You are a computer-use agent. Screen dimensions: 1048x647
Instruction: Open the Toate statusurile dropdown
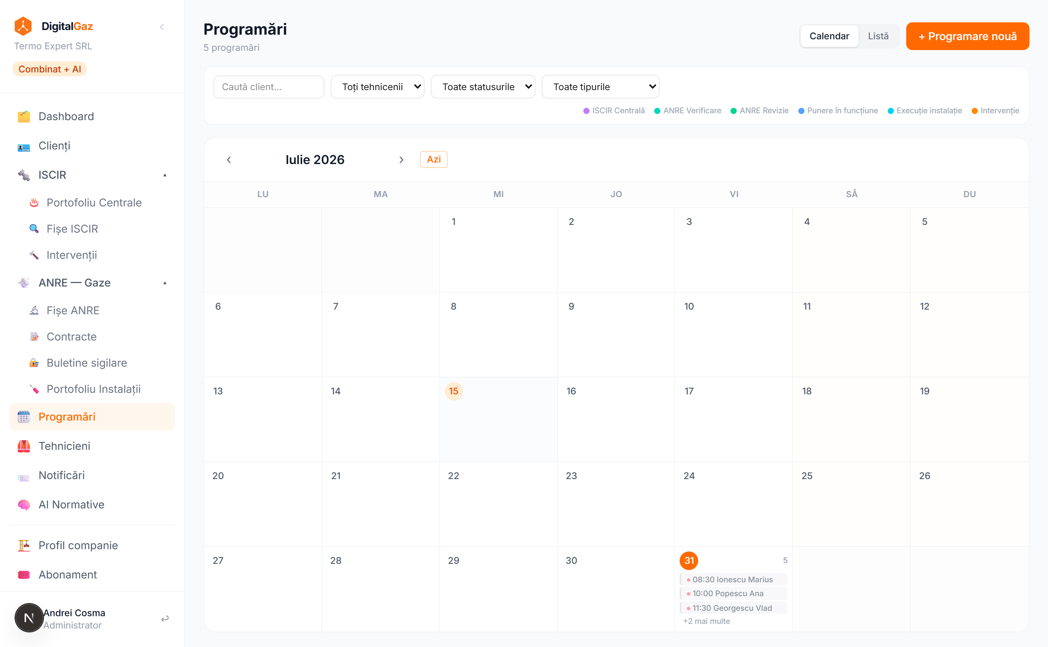pyautogui.click(x=483, y=87)
